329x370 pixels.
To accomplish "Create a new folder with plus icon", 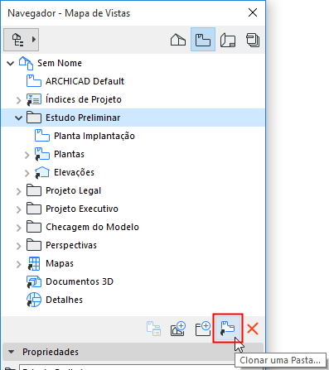I will click(203, 329).
